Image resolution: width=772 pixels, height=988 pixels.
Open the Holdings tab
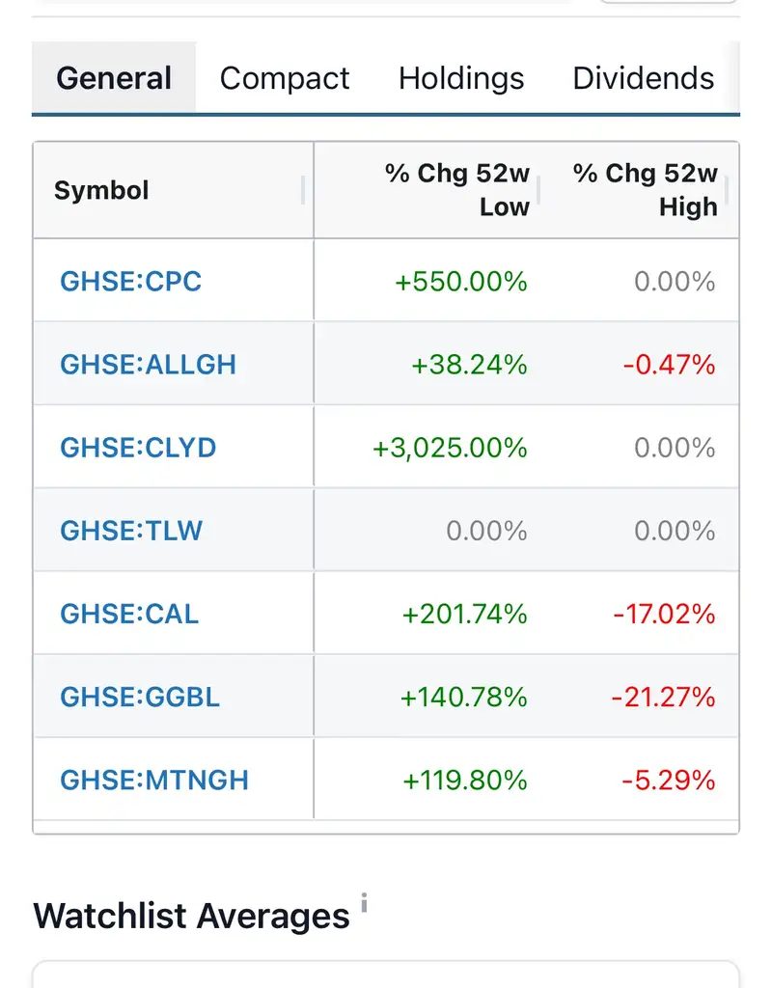pos(461,78)
